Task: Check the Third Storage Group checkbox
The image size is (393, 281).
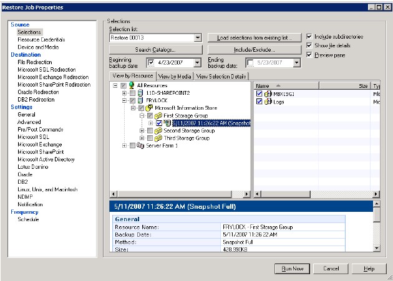Action: click(x=150, y=138)
